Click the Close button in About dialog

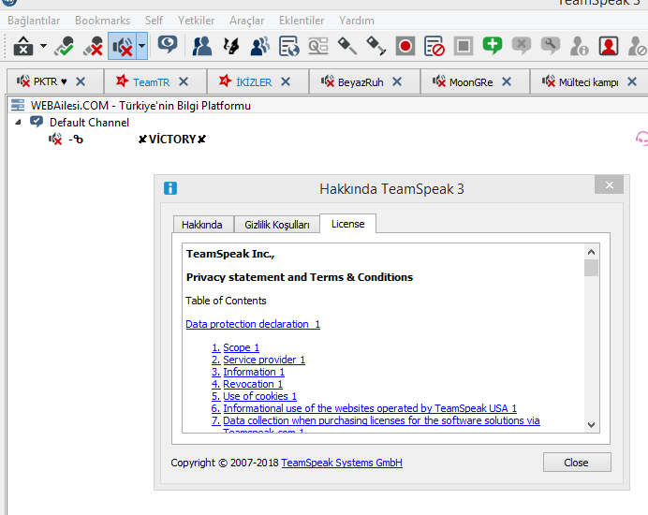[577, 463]
